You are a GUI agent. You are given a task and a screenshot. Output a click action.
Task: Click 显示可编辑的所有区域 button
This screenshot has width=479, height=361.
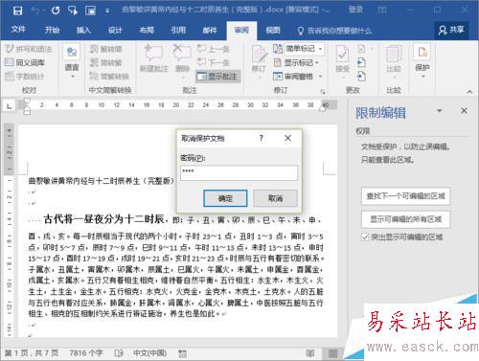click(x=405, y=219)
